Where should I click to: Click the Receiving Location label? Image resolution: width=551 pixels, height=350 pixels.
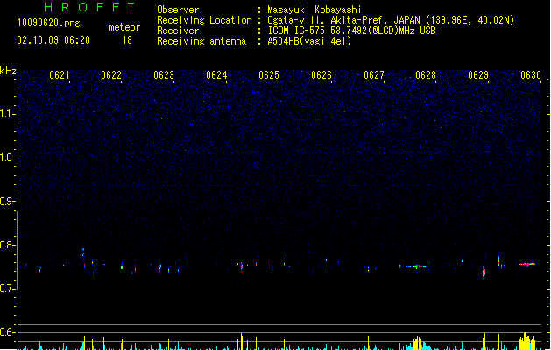[x=204, y=20]
